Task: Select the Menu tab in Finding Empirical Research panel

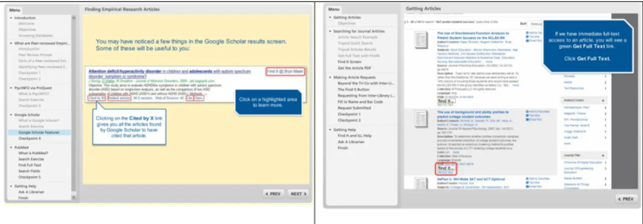Action: click(15, 10)
